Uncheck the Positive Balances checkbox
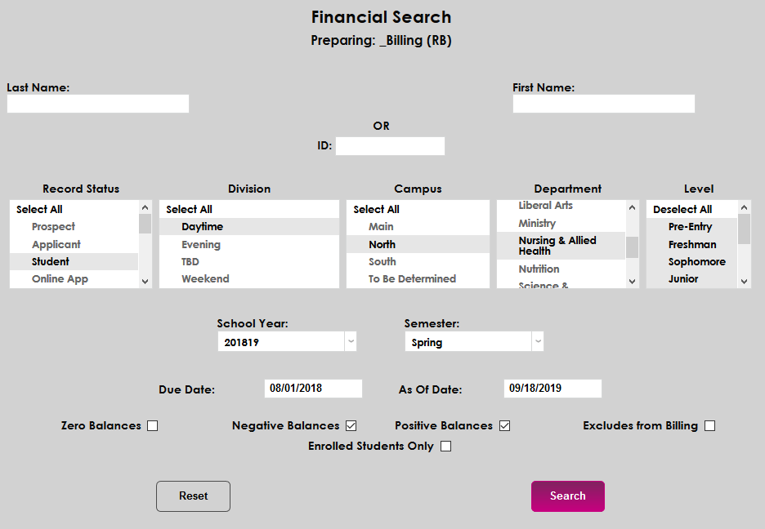Viewport: 765px width, 529px height. tap(505, 425)
